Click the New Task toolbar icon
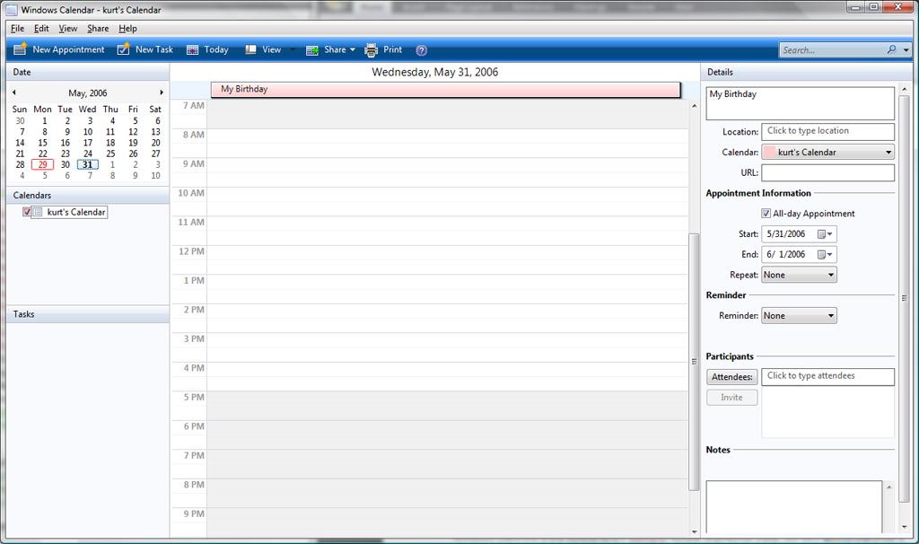Screen dimensions: 919x544 pyautogui.click(x=123, y=50)
